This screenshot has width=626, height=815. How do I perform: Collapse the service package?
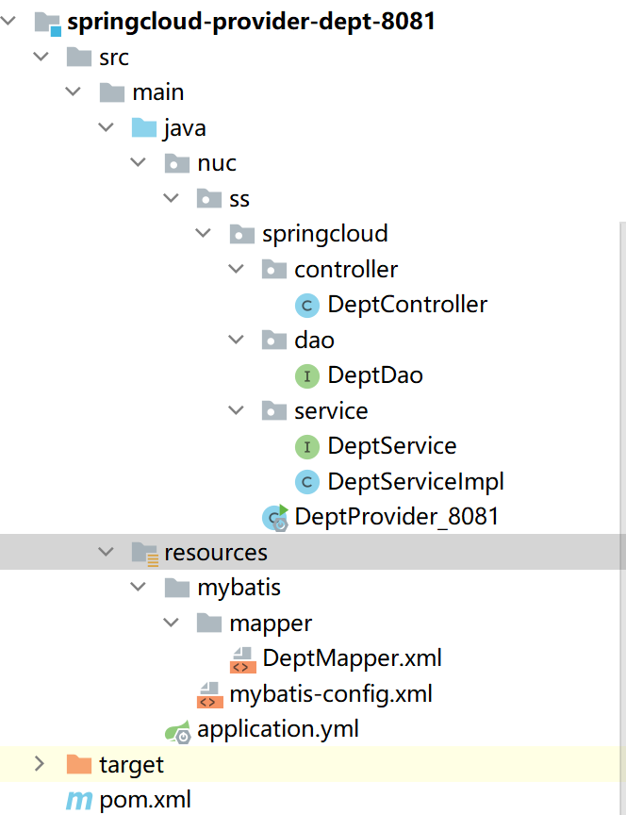pos(236,410)
